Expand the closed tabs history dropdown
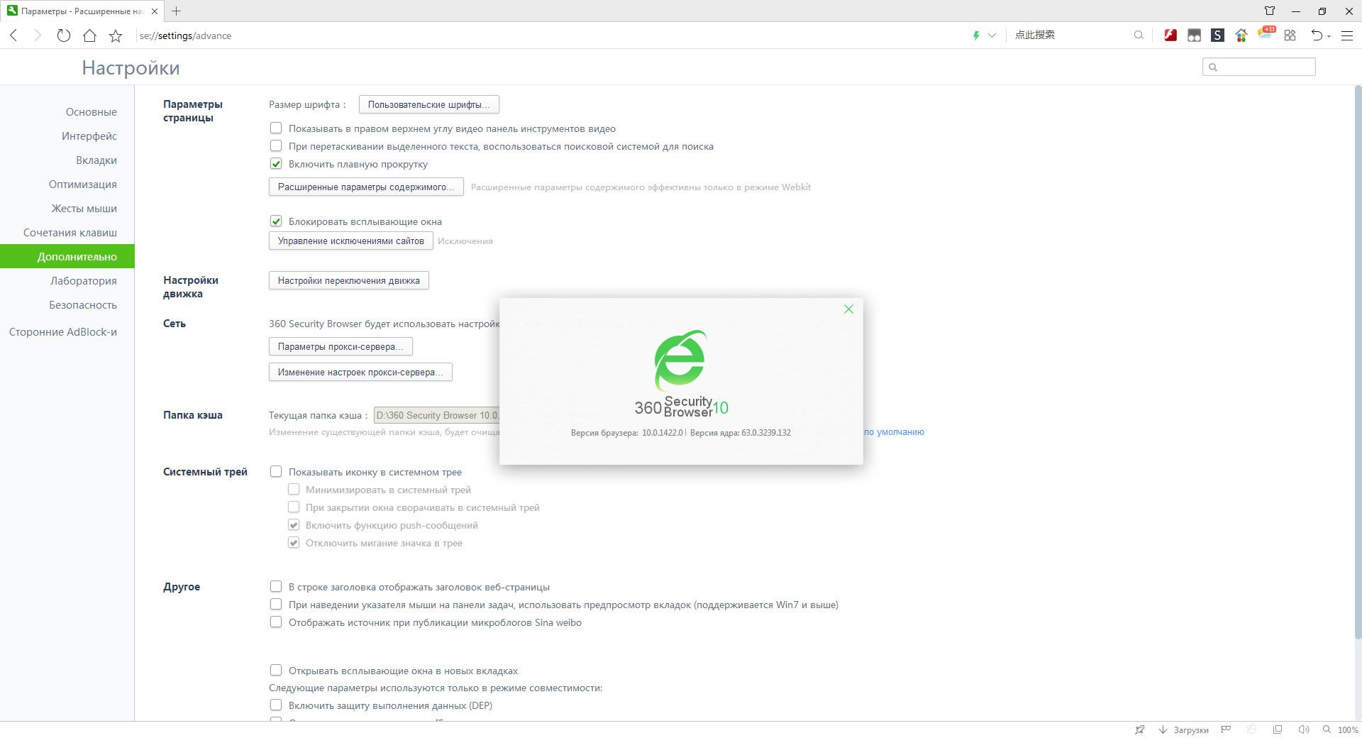Viewport: 1362px width, 738px height. pos(1329,36)
